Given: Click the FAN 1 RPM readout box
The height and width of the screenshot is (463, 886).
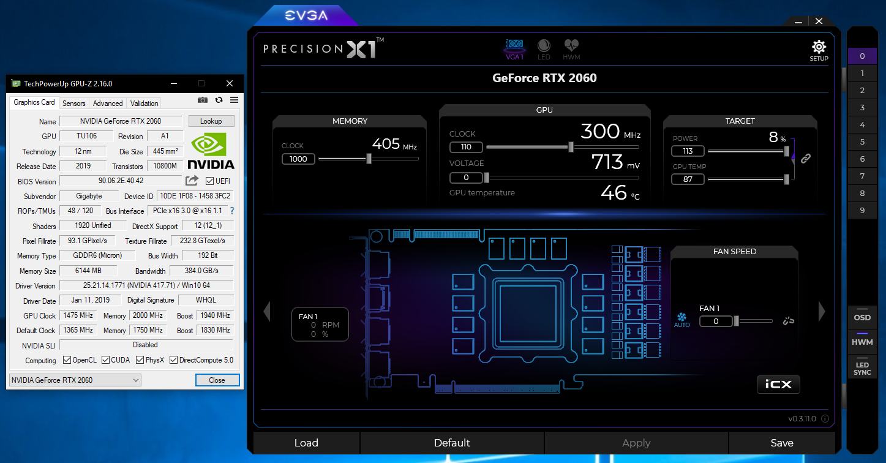Looking at the screenshot, I should [320, 324].
